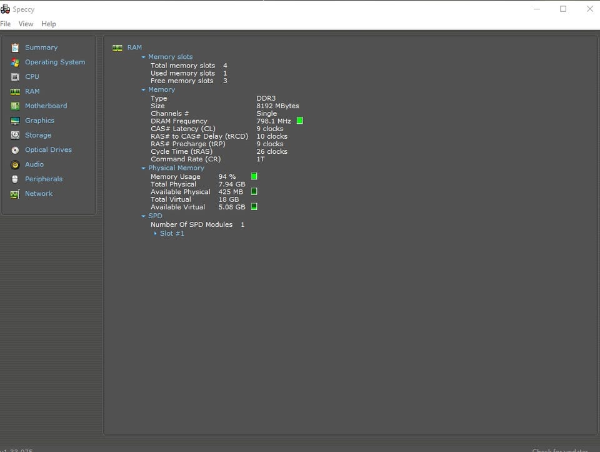The image size is (600, 452).
Task: Collapse the SPD section
Action: point(143,216)
